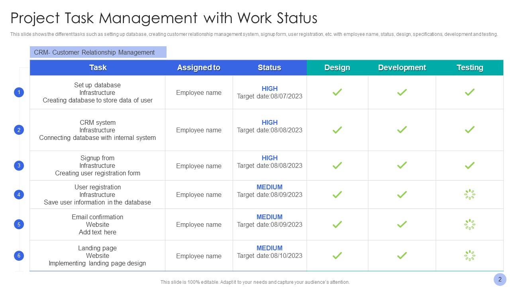
Task: Expand row 2 via the CRM system badge
Action: 19,130
